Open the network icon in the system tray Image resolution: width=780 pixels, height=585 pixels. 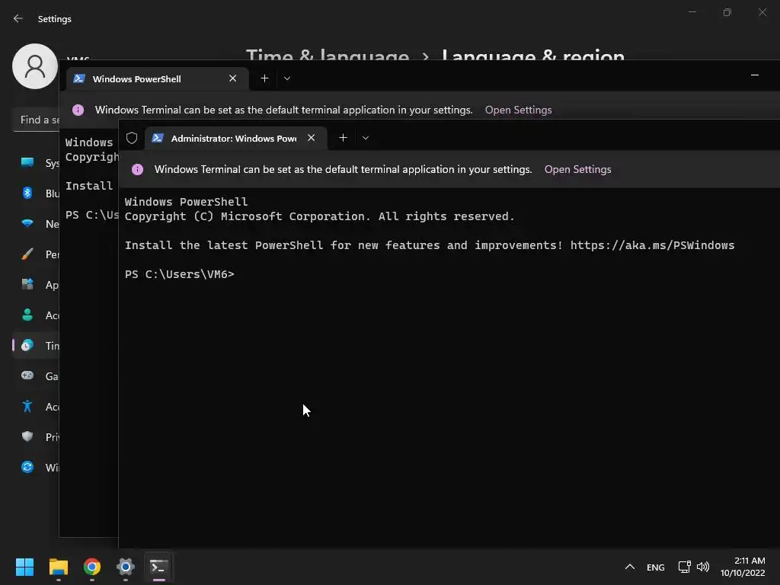(x=685, y=567)
